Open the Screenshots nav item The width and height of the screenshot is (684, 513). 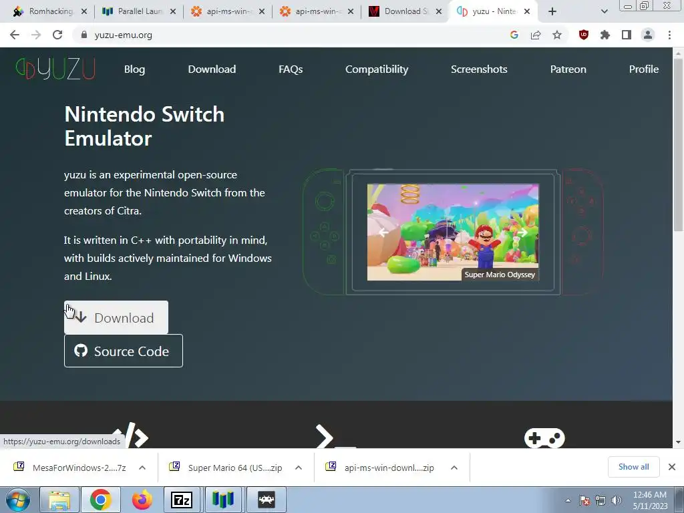[479, 69]
